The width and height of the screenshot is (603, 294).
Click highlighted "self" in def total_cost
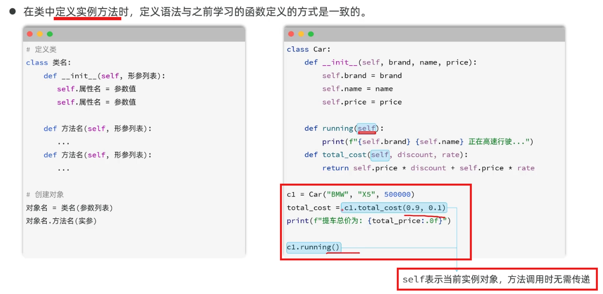tap(379, 154)
